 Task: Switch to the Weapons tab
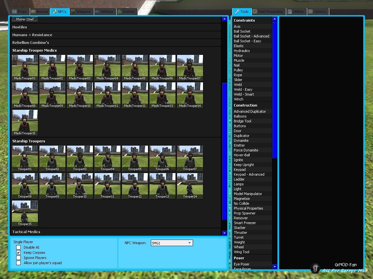click(81, 12)
